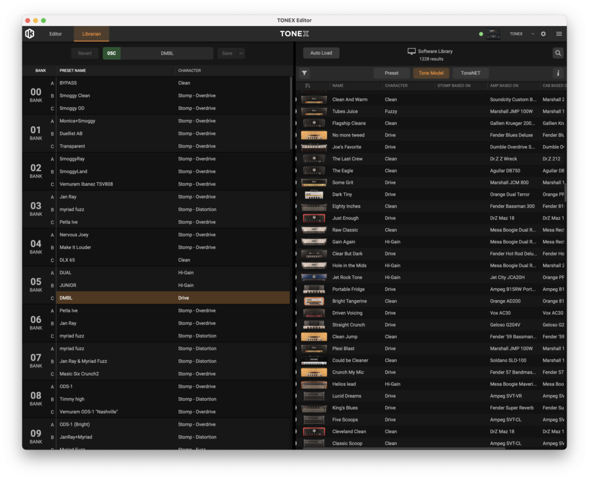The height and width of the screenshot is (479, 589).
Task: Click the Dark Tiny amp thumbnail
Action: point(313,194)
